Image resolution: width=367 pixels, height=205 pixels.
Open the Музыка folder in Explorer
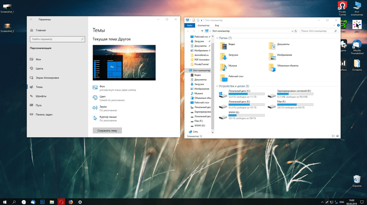coord(233,66)
